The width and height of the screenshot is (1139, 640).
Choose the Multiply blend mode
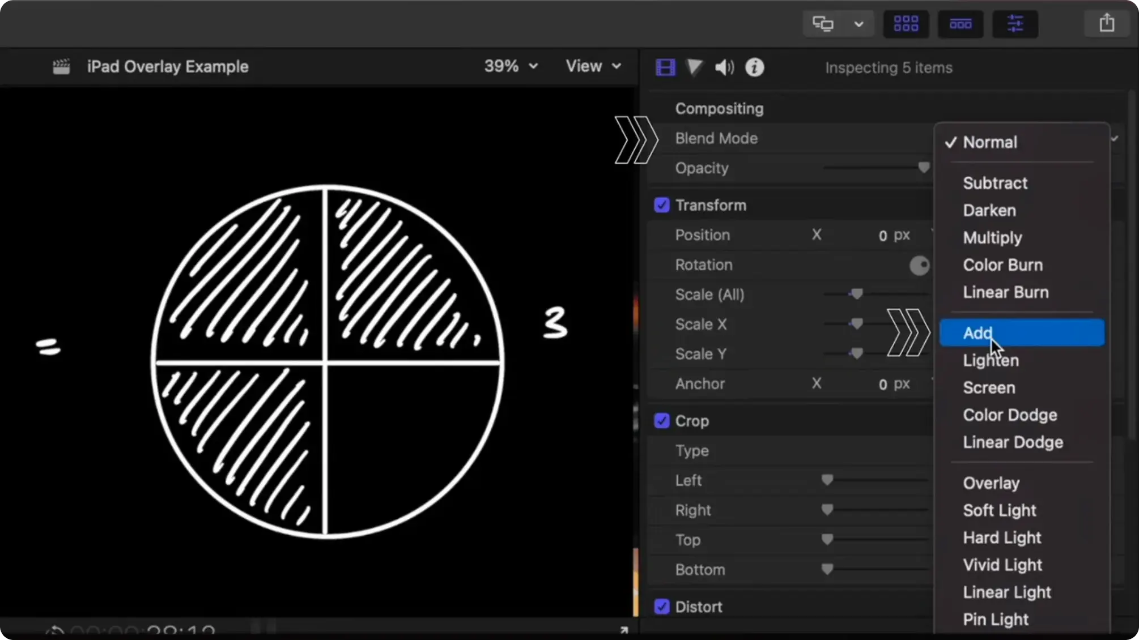click(x=1022, y=237)
